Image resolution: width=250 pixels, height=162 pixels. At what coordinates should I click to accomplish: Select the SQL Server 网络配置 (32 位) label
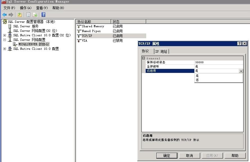point(35,31)
